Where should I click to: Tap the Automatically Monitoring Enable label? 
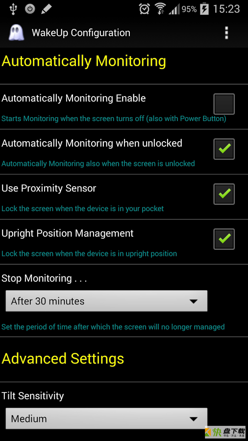(x=74, y=98)
